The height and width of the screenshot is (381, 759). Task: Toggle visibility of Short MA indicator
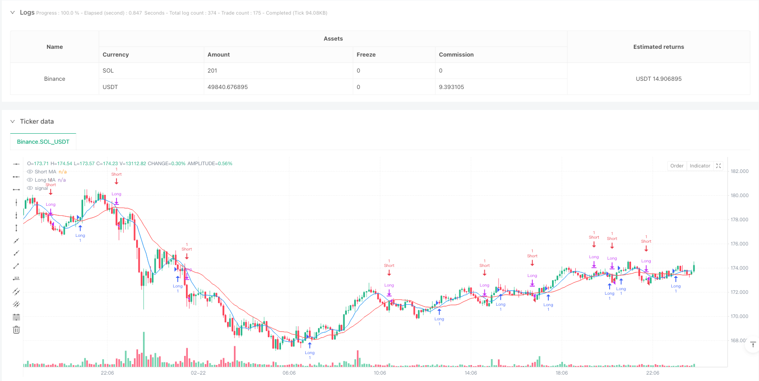click(30, 172)
